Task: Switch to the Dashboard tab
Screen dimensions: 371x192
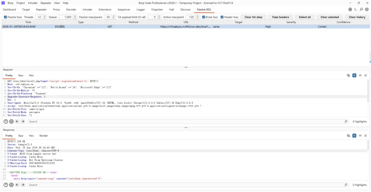Action: 9,10
